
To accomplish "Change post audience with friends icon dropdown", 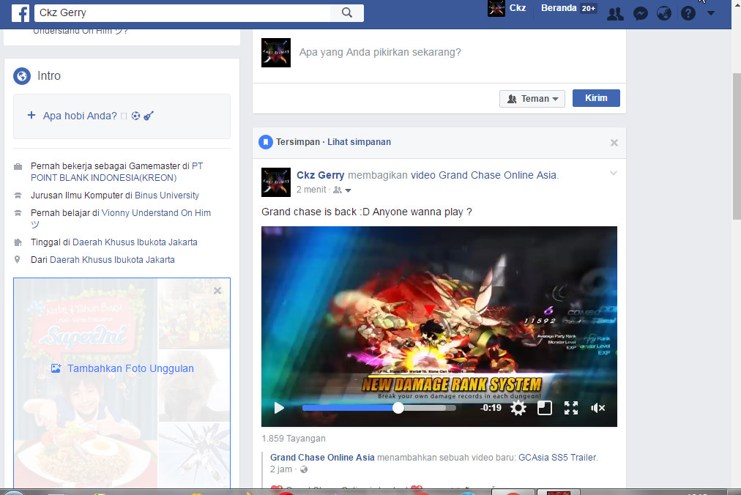I will [343, 190].
